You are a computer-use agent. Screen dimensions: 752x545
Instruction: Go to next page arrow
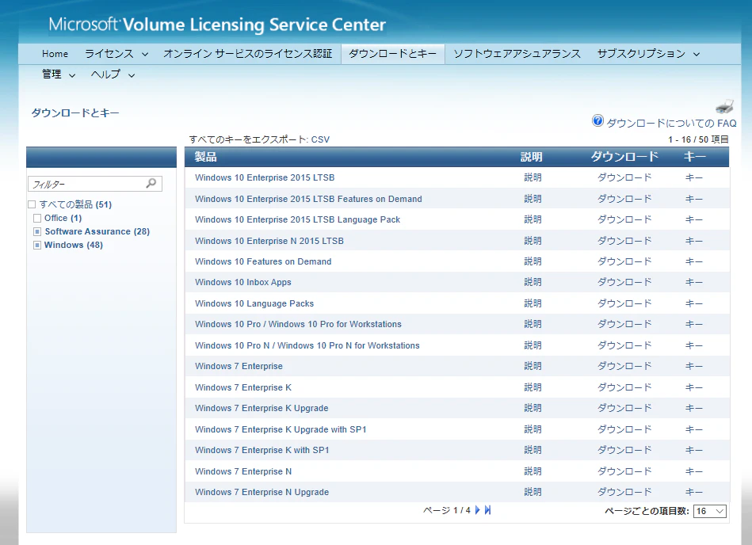coord(477,510)
